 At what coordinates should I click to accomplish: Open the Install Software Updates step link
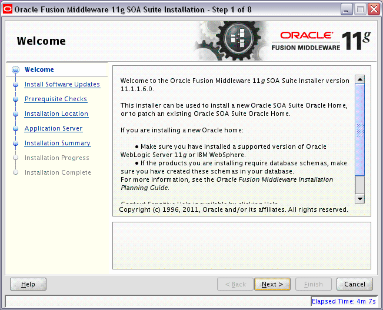pyautogui.click(x=62, y=84)
